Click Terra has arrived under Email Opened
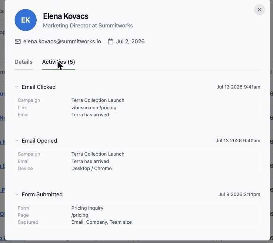The height and width of the screenshot is (243, 273). (90, 162)
